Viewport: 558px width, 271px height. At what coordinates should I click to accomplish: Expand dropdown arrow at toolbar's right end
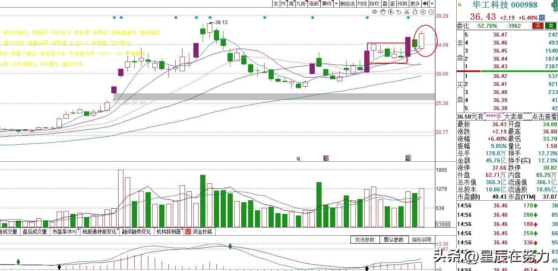432,4
